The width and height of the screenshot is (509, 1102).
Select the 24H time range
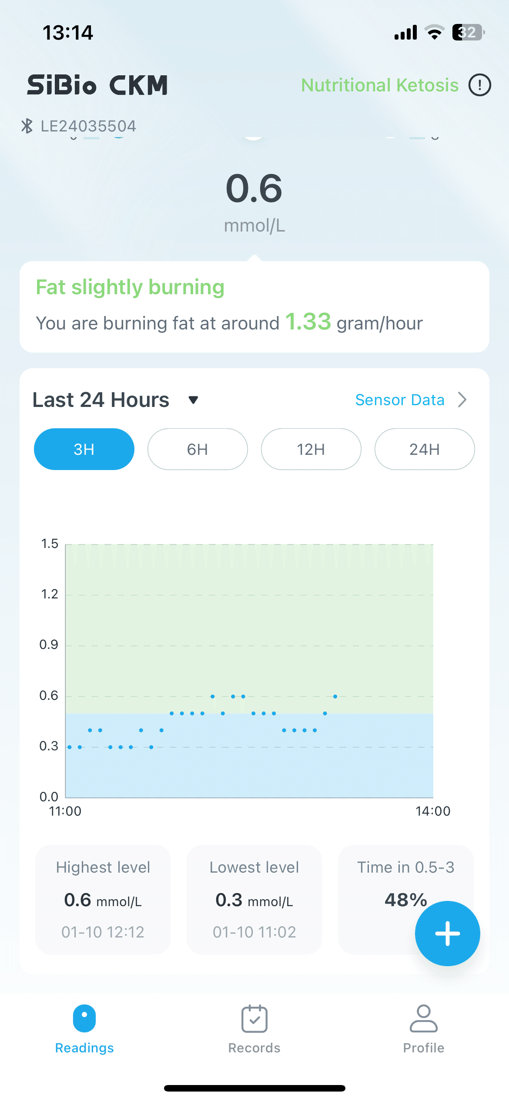[x=425, y=449]
